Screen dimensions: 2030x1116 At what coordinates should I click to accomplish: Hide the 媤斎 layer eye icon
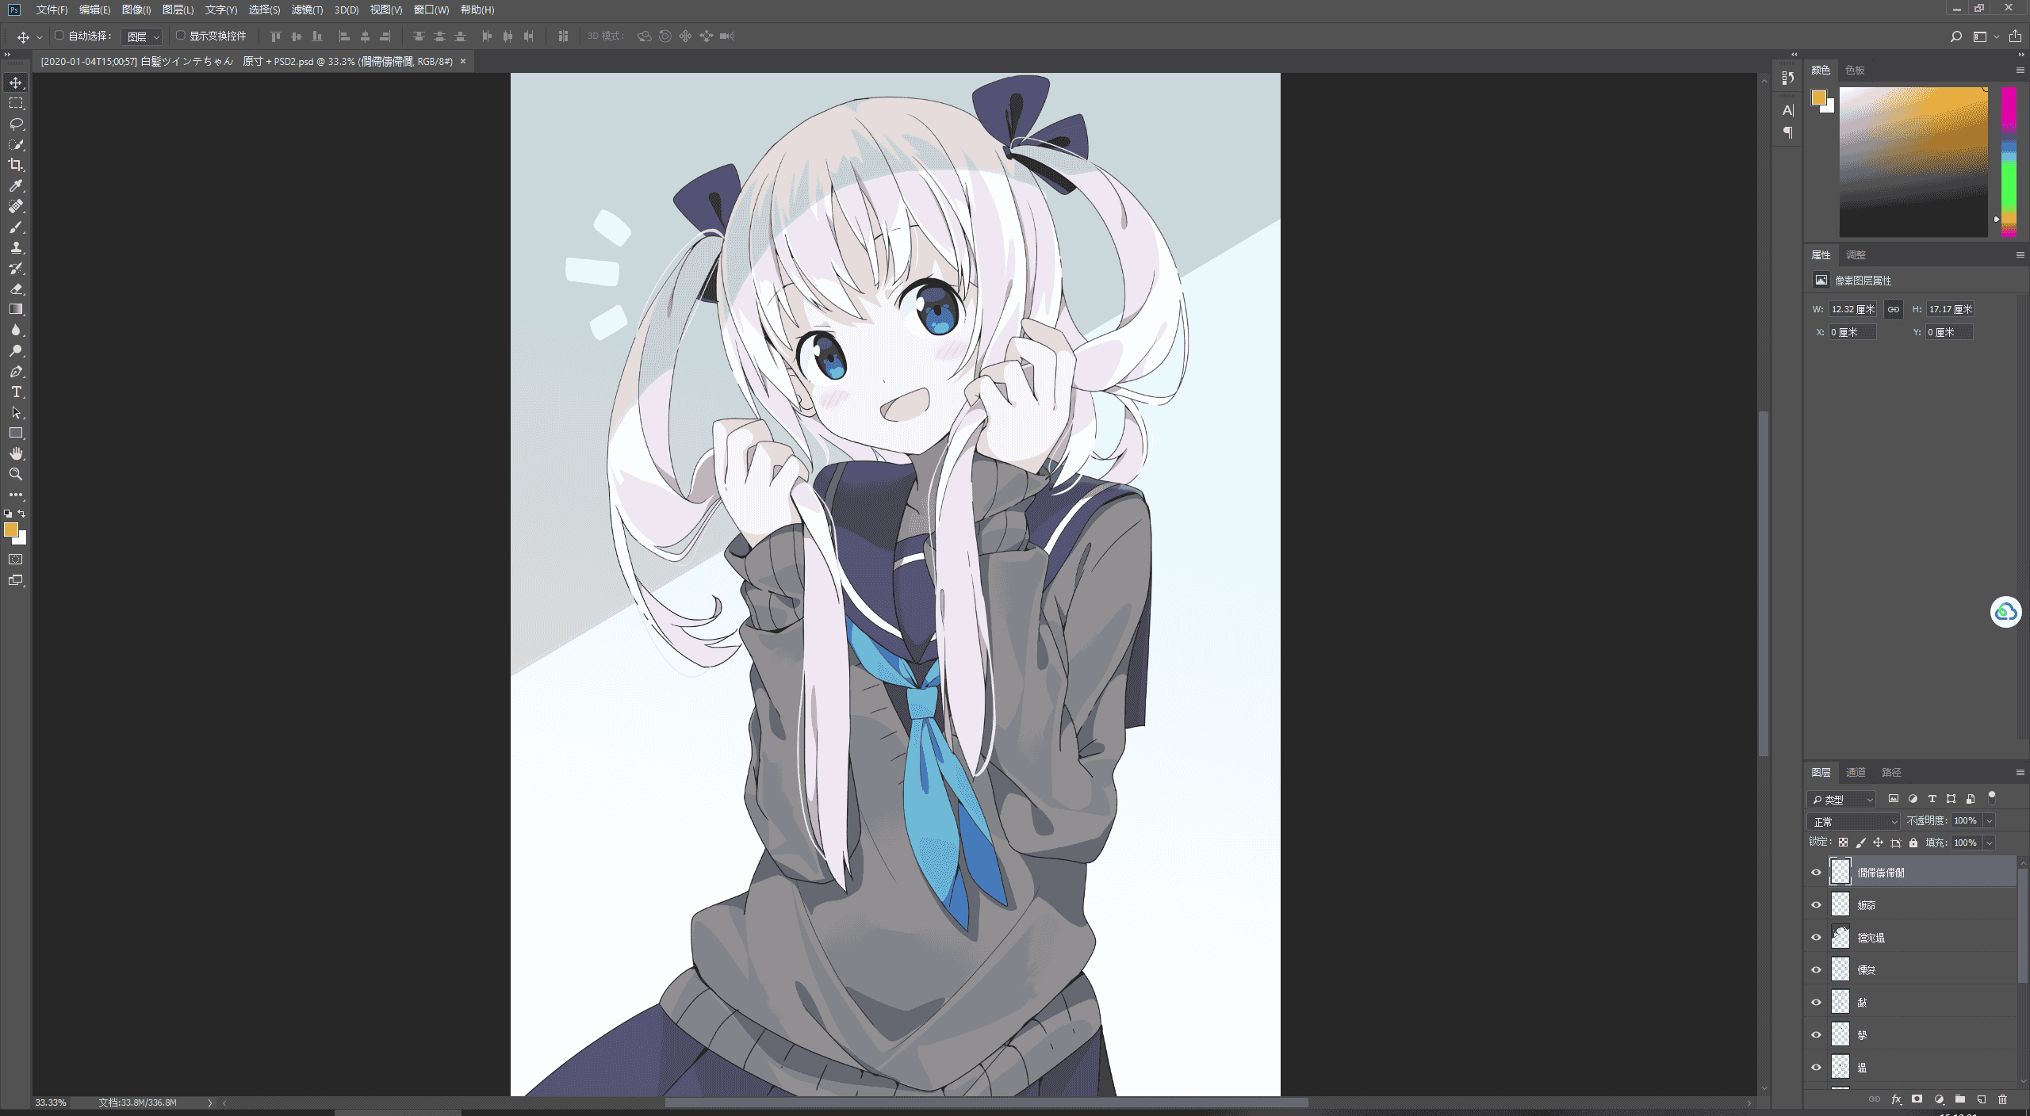1816,904
